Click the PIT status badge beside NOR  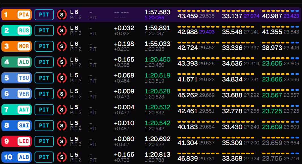click(44, 46)
